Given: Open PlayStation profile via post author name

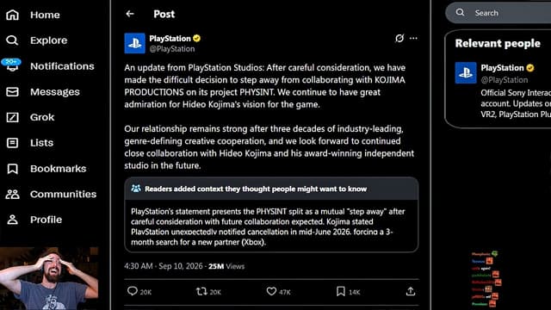Looking at the screenshot, I should pyautogui.click(x=170, y=38).
